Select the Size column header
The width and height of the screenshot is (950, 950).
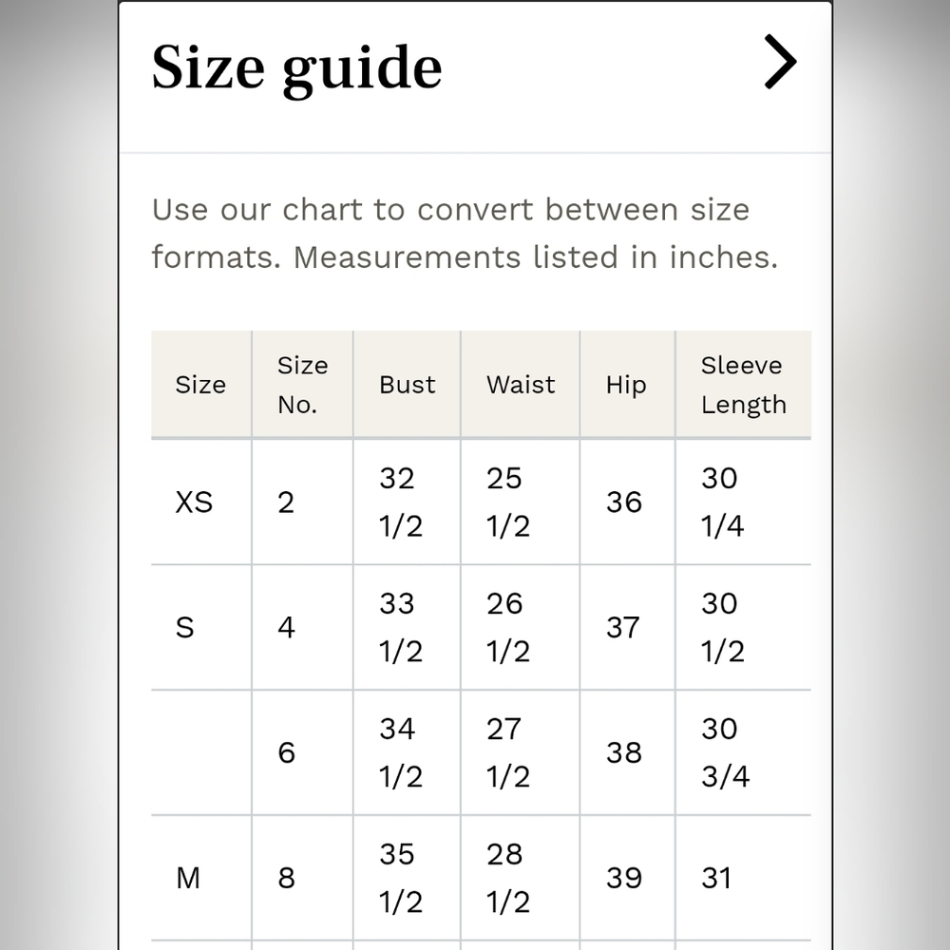click(201, 384)
